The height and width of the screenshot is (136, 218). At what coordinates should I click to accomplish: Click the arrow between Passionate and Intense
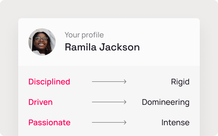(x=109, y=122)
